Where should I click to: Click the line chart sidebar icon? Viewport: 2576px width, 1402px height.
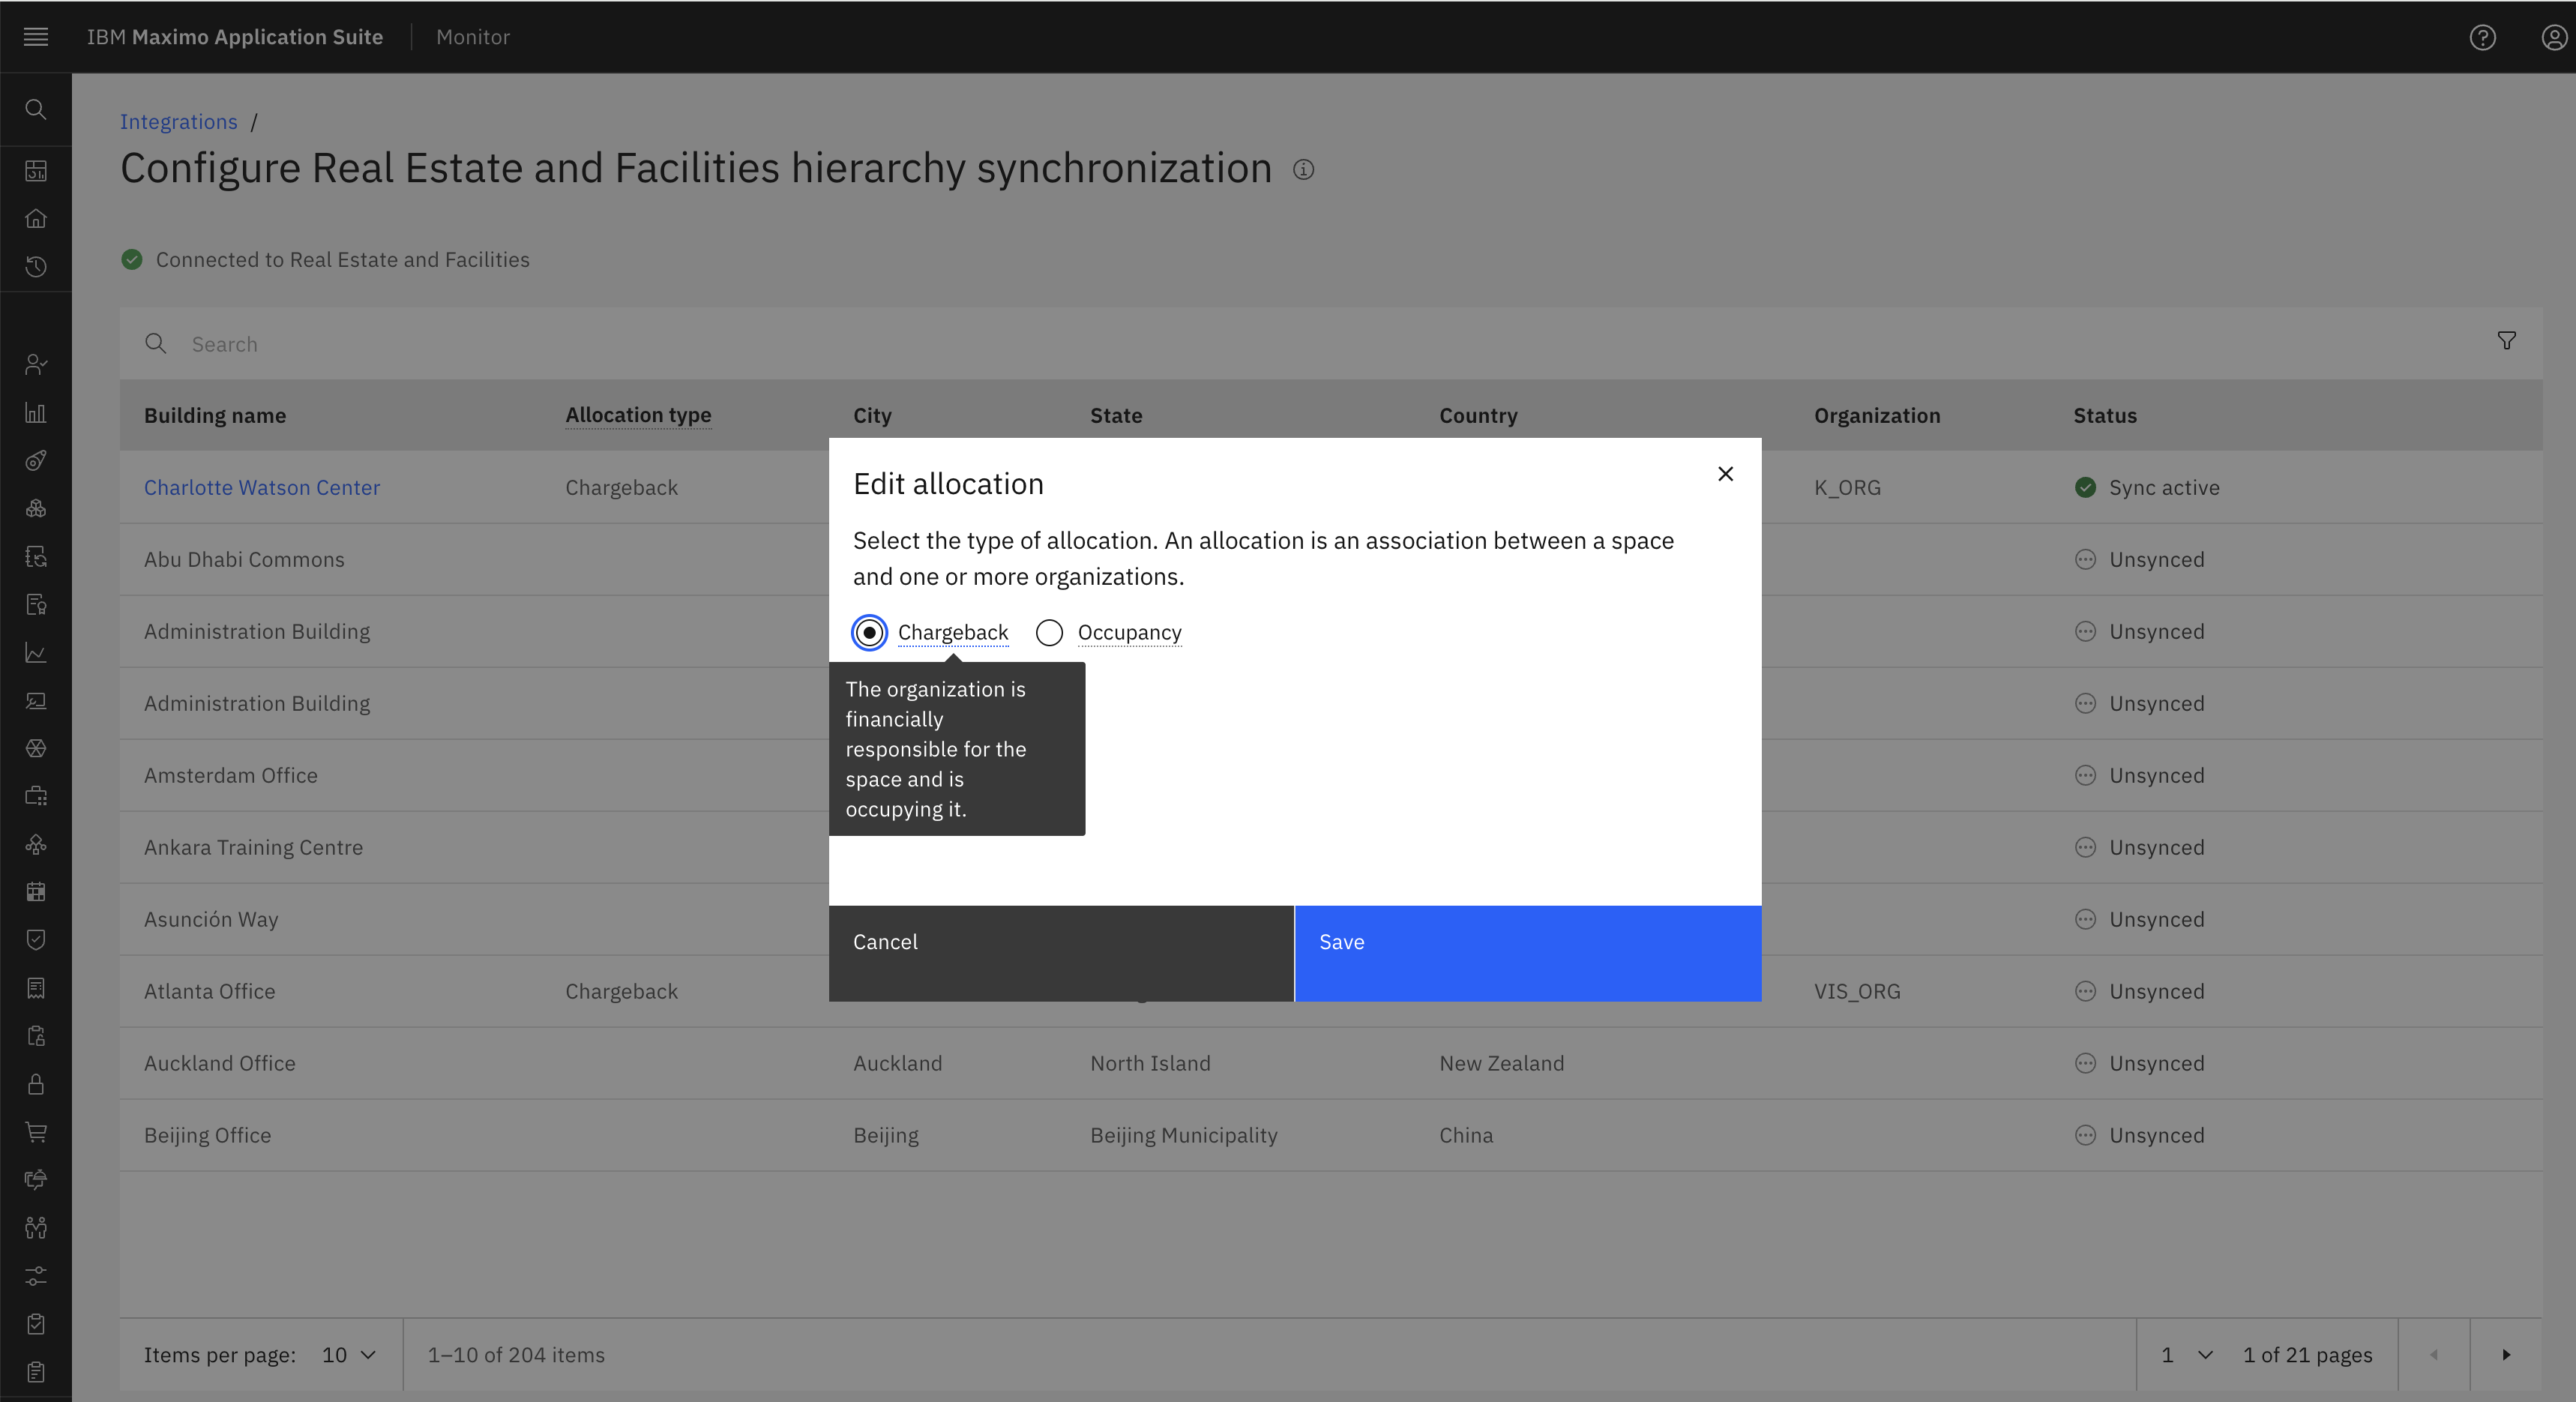(36, 652)
